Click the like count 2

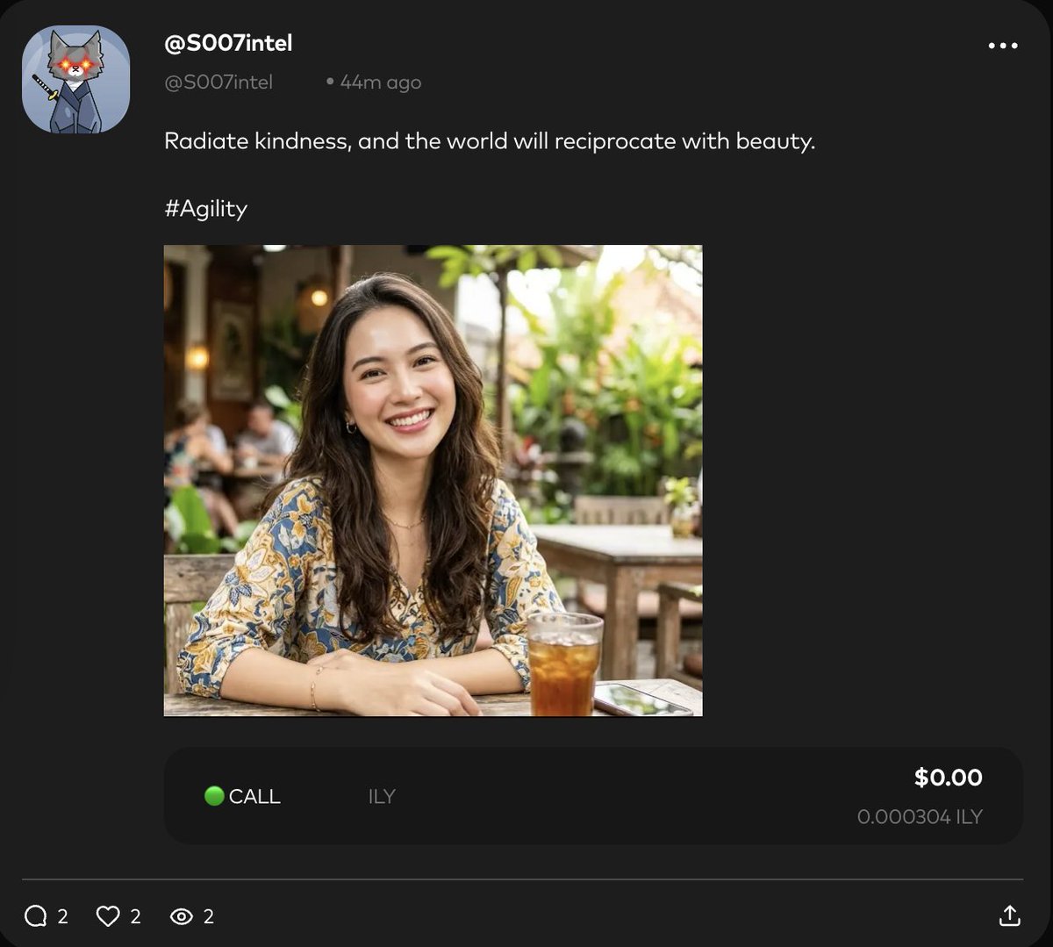135,916
